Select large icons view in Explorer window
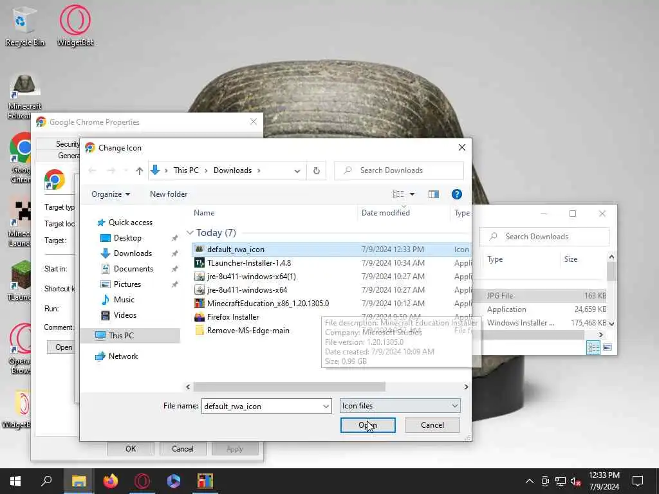Viewport: 659px width, 494px height. (x=608, y=347)
